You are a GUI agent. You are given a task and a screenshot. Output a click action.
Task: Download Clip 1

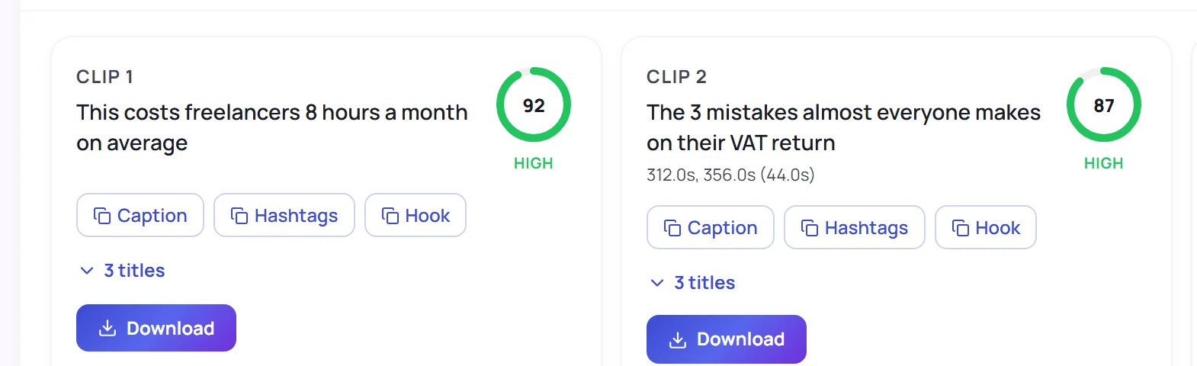[156, 328]
